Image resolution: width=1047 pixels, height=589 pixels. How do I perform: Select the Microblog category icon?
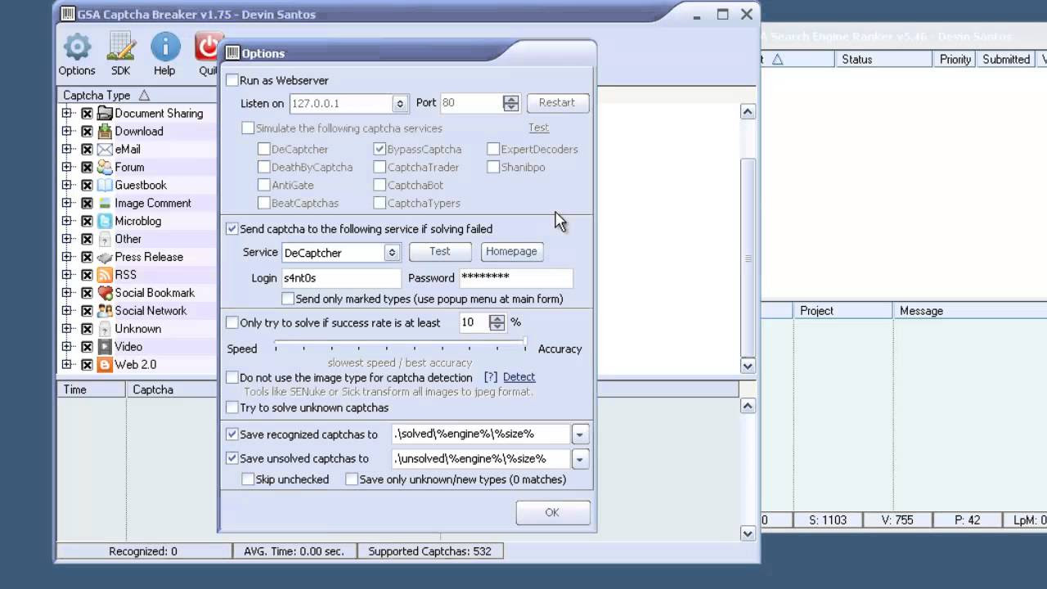pos(105,221)
